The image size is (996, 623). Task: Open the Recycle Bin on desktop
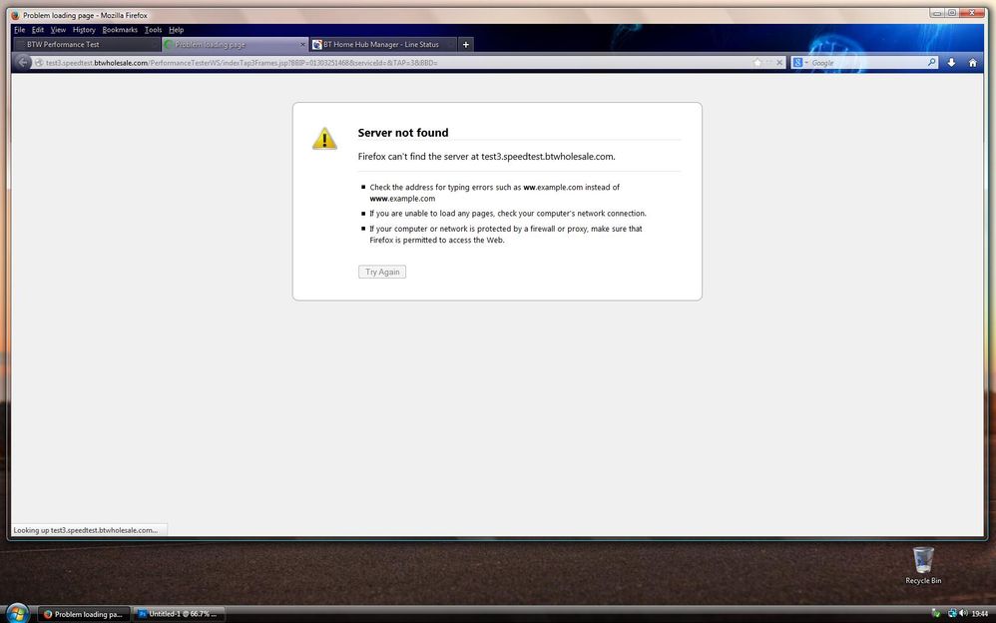point(923,565)
